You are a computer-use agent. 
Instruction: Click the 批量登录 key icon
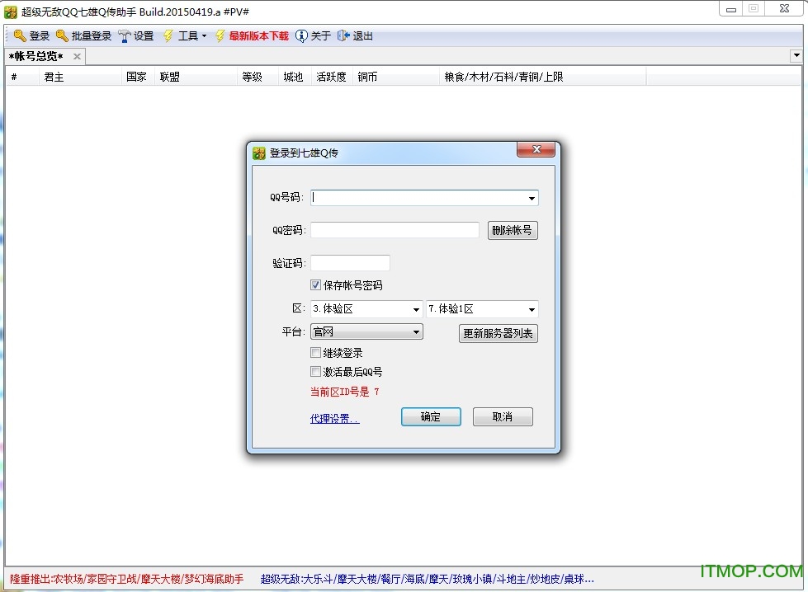pyautogui.click(x=62, y=35)
